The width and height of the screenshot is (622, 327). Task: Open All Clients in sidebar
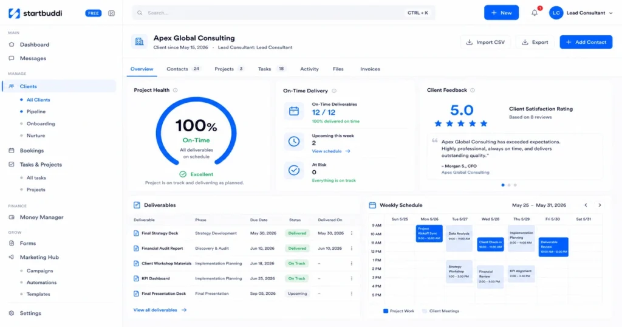(38, 100)
